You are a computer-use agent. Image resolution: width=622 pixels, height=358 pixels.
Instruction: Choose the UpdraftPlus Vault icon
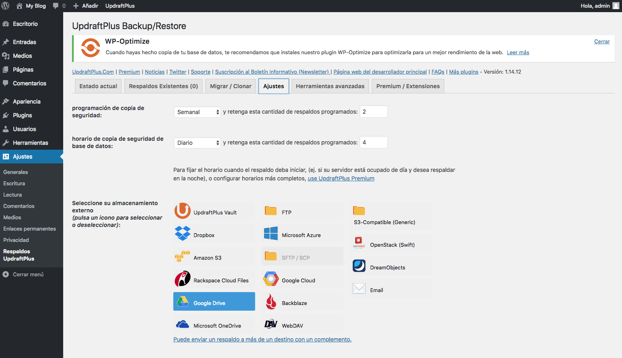(183, 212)
